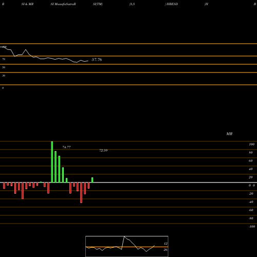This screenshot has height=257, width=257.
Task: Click the 26 label in mini chart
Action: pos(166,250)
